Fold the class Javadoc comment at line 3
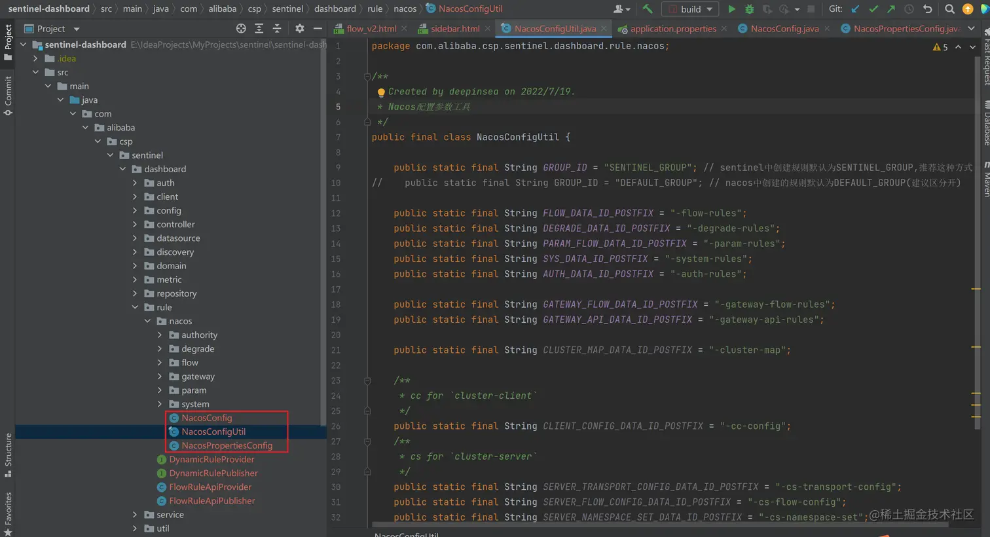990x537 pixels. [x=367, y=77]
